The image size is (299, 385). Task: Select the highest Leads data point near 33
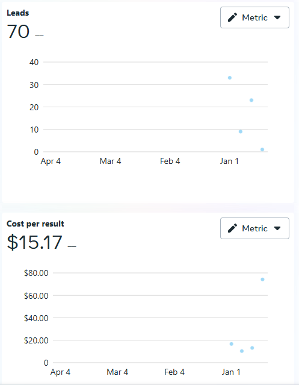click(230, 78)
